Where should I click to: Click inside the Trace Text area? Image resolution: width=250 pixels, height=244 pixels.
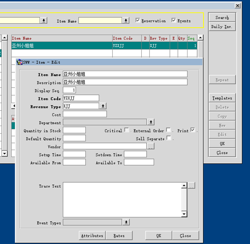pos(122,199)
